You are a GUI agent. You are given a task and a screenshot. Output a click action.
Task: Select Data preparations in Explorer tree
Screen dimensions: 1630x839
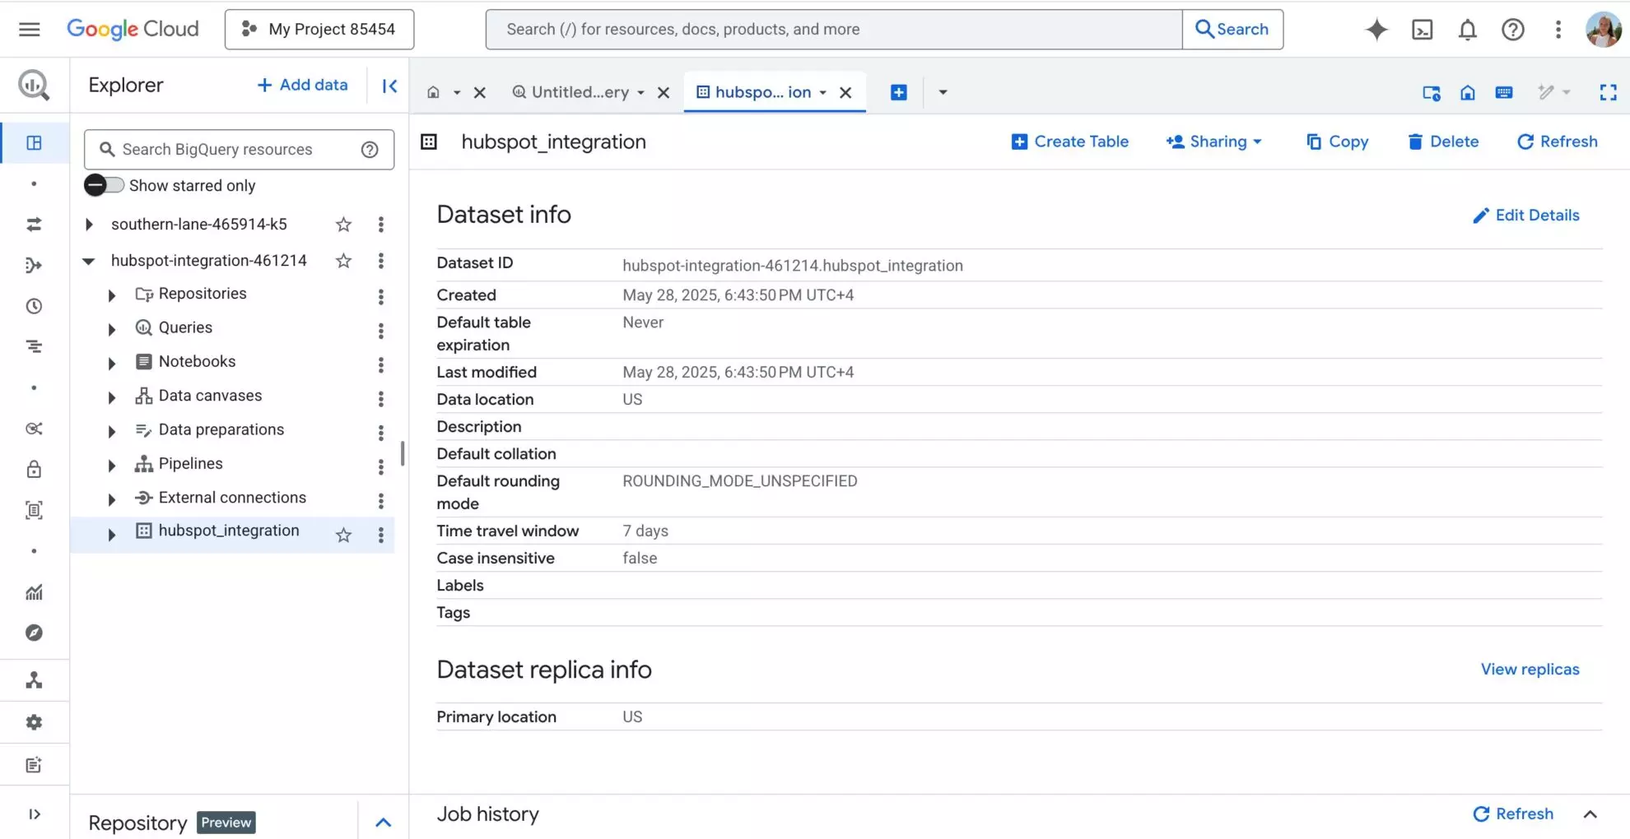click(221, 429)
